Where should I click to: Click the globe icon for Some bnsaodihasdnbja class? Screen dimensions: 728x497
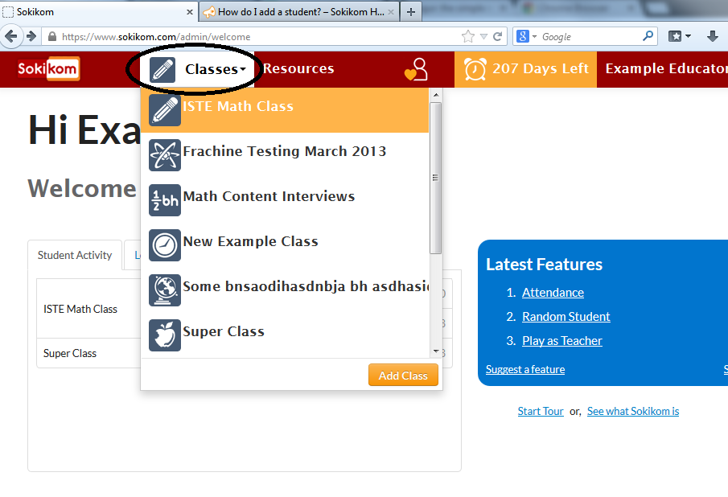point(165,290)
